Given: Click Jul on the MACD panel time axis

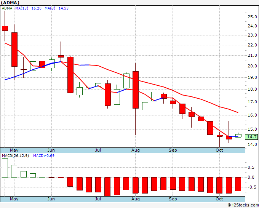Looking at the screenshot, I should pos(98,199).
